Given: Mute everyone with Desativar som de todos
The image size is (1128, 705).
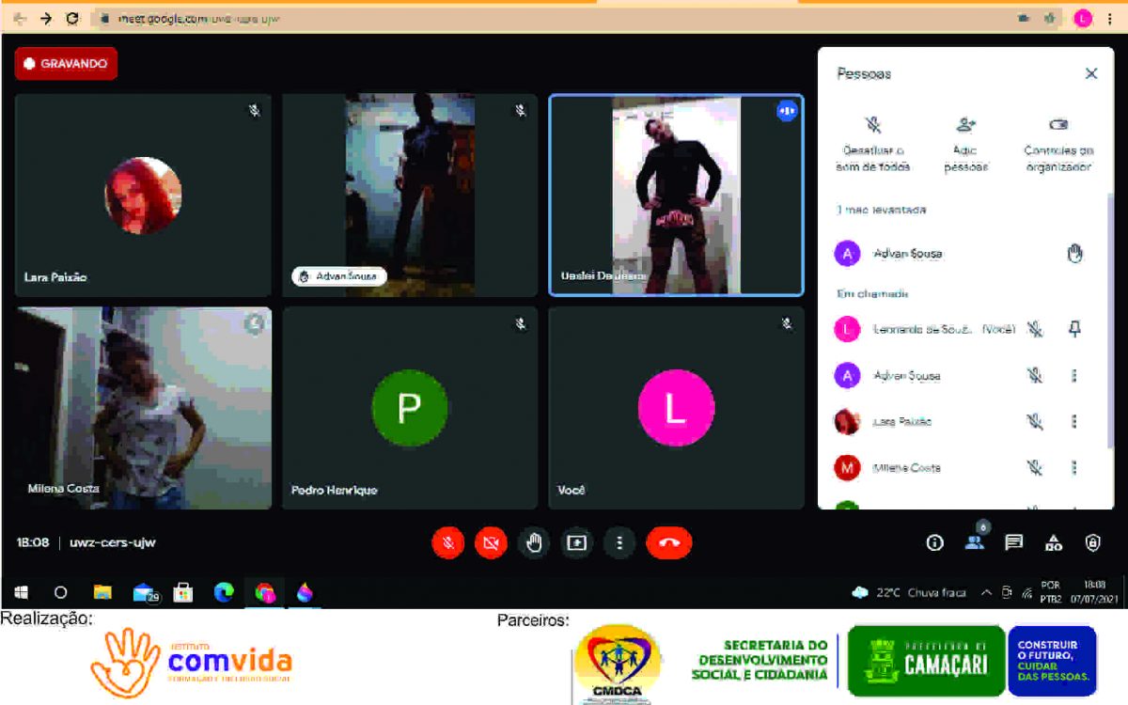Looking at the screenshot, I should pos(873,125).
